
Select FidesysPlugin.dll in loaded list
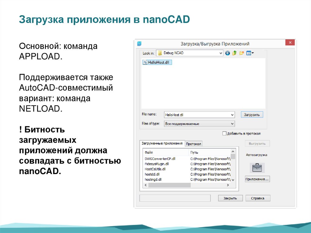[157, 164]
